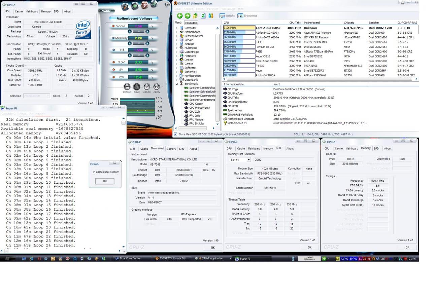
Task: Expand the Motherboard node in EVEREST tree
Action: [x=176, y=32]
